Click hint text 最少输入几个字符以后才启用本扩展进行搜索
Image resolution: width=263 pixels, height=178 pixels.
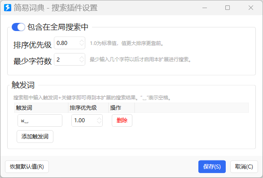(x=140, y=59)
